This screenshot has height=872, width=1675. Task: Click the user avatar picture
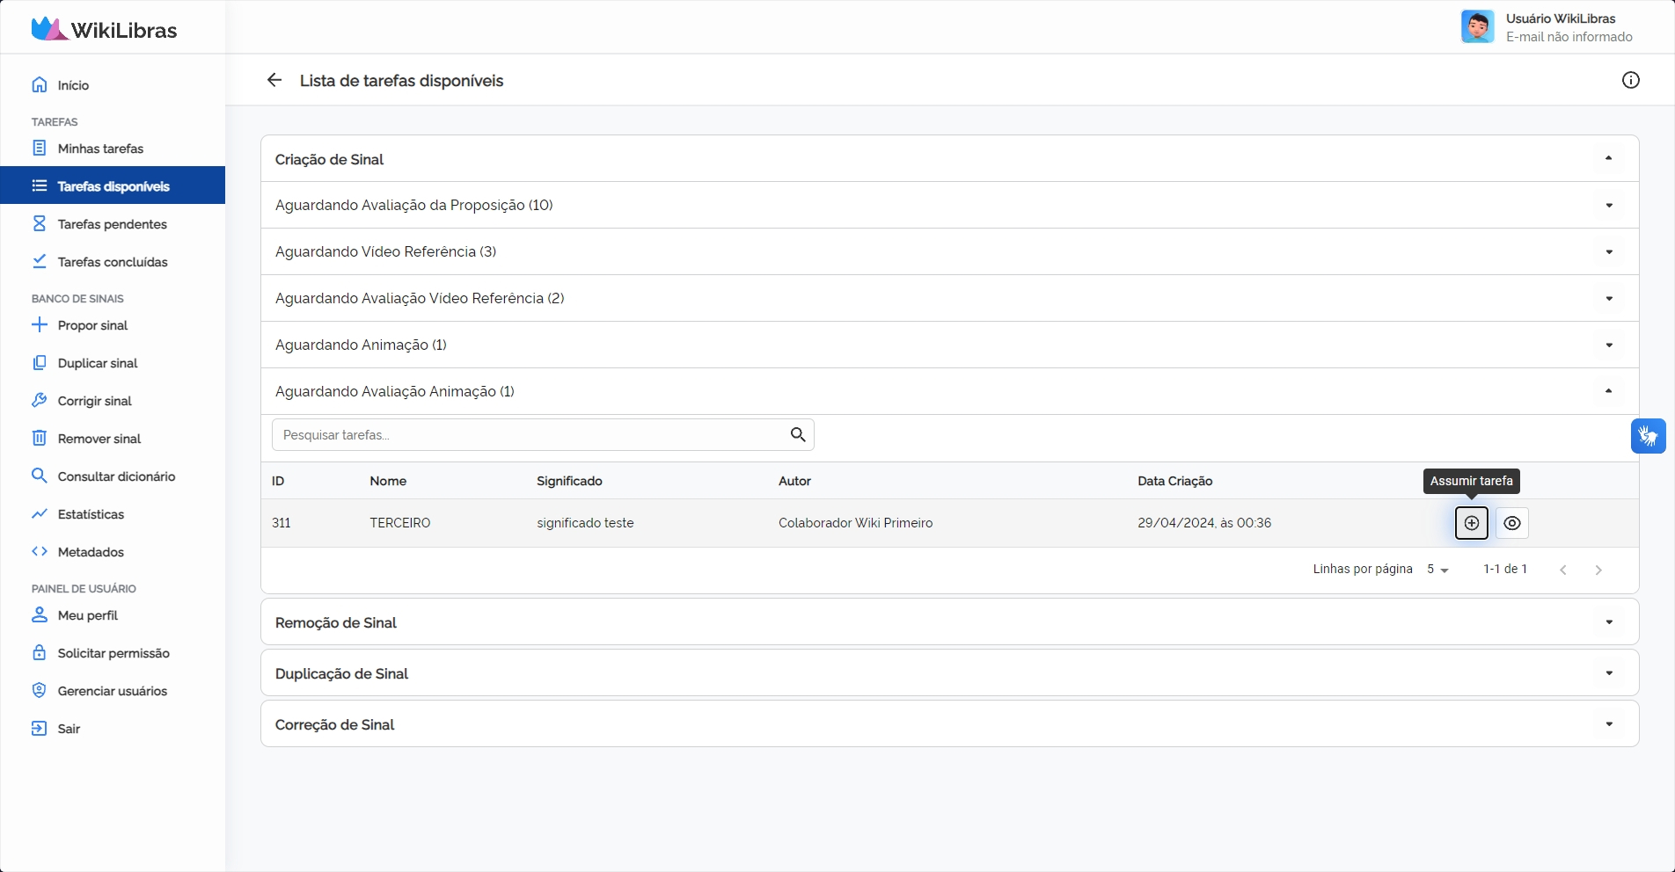point(1477,27)
